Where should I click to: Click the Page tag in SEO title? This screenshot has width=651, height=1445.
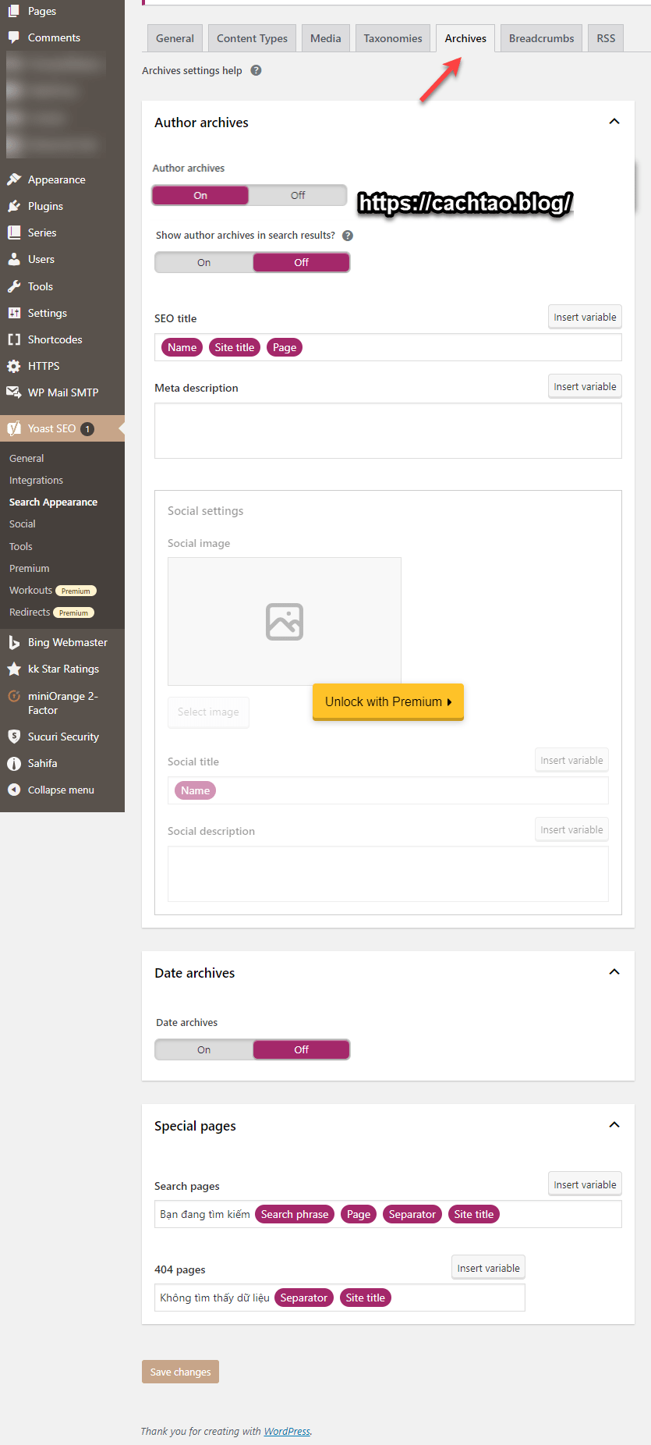(x=285, y=347)
